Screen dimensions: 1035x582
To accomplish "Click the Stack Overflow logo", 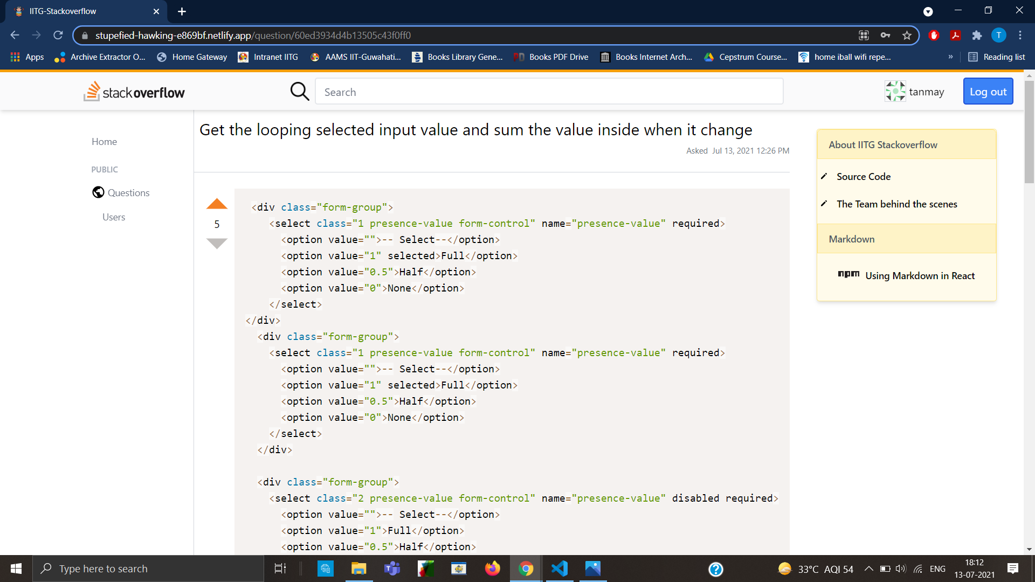I will pos(134,92).
